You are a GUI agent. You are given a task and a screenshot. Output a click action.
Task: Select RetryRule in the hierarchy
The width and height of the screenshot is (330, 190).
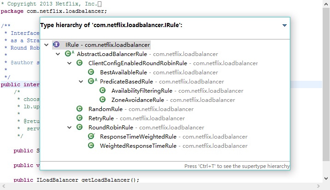click(136, 118)
